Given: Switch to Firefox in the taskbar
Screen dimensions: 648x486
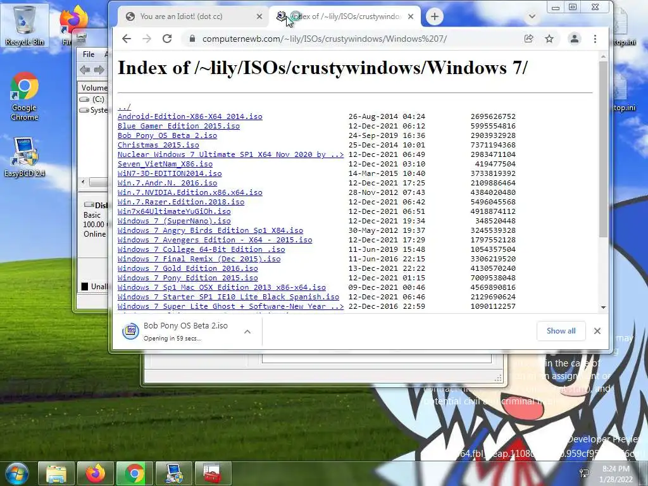Looking at the screenshot, I should pyautogui.click(x=95, y=473).
